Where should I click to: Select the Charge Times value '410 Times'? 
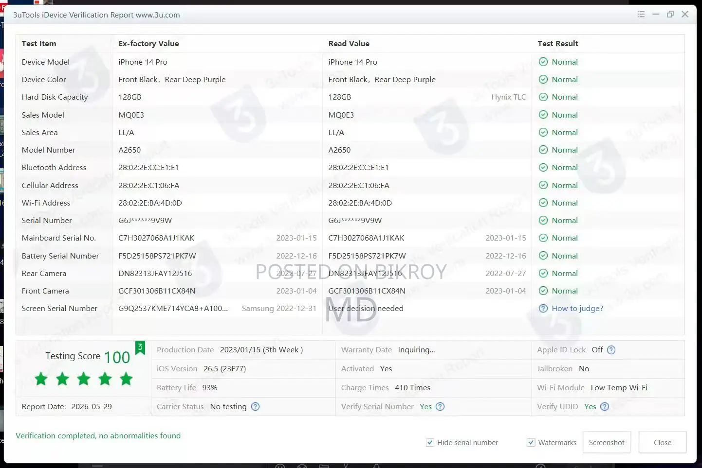(413, 388)
